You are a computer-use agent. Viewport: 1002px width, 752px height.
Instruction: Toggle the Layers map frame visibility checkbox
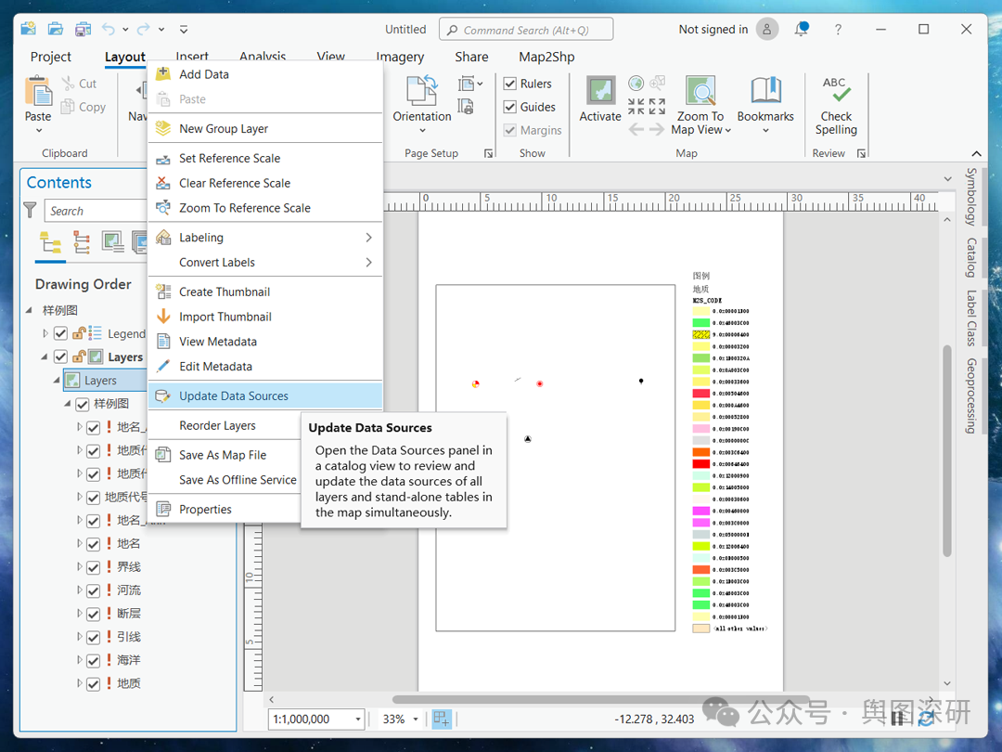pos(60,357)
